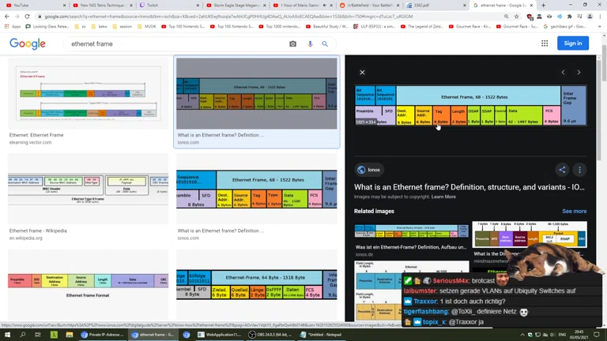Viewport: 607px width, 341px height.
Task: Open the Apps bookmark shortcut
Action: coord(13,27)
